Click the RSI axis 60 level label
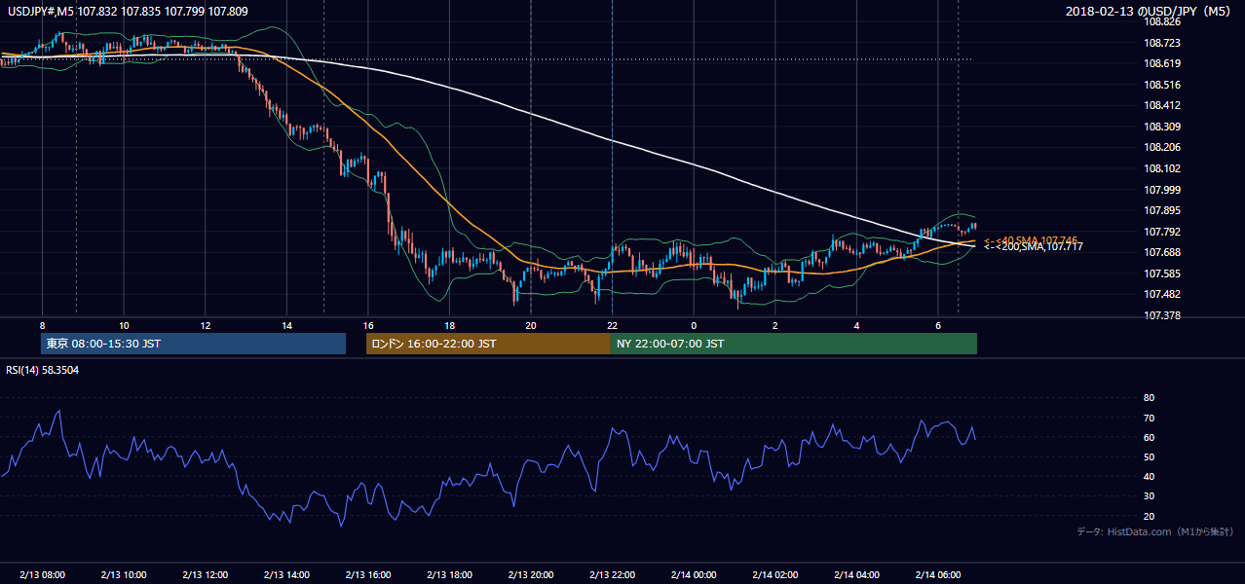This screenshot has height=584, width=1245. (1149, 437)
